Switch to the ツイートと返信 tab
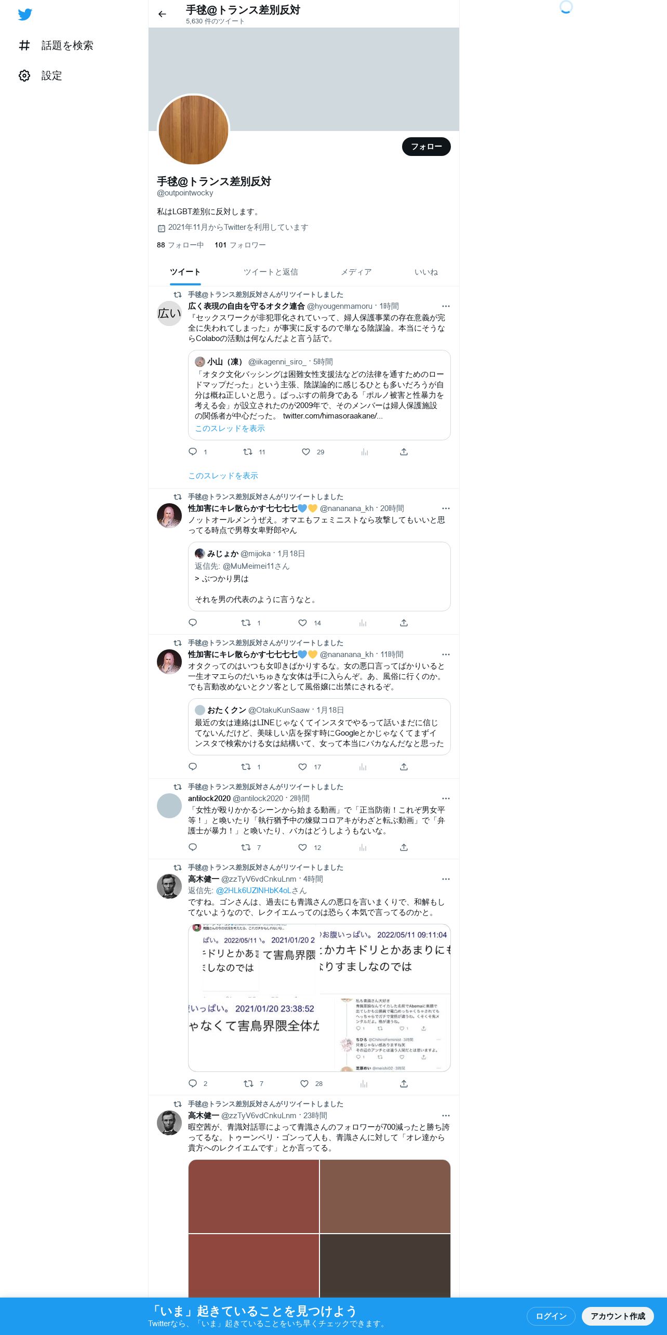 click(x=271, y=272)
